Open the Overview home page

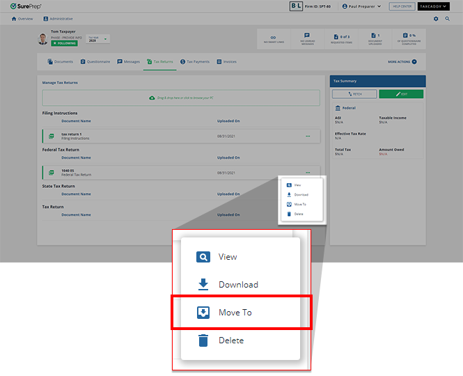[22, 19]
